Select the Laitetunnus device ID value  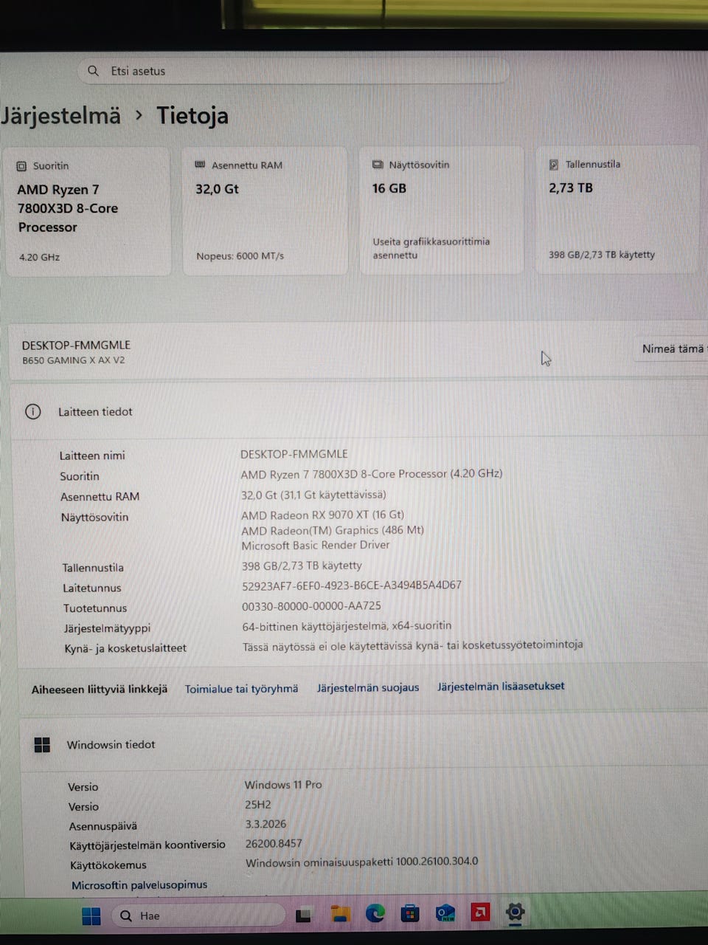352,585
